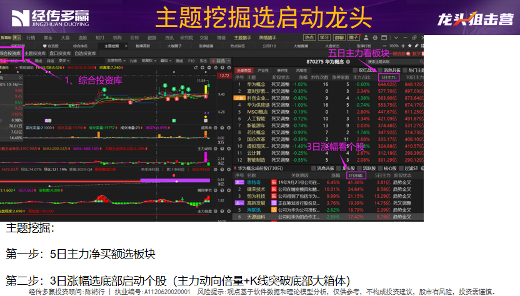Click the help icon above the K-line chart

tap(222, 67)
